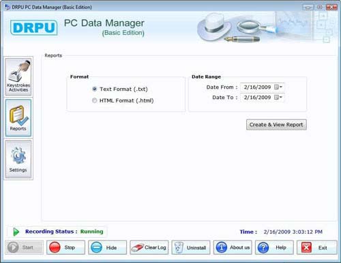Open the Settings gear panel

(18, 159)
